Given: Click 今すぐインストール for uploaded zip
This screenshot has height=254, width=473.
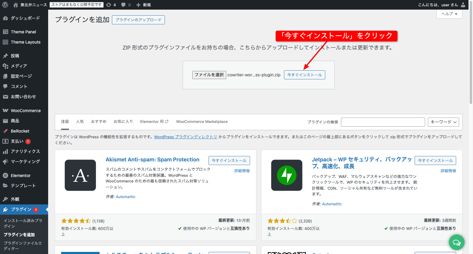Looking at the screenshot, I should pos(305,75).
